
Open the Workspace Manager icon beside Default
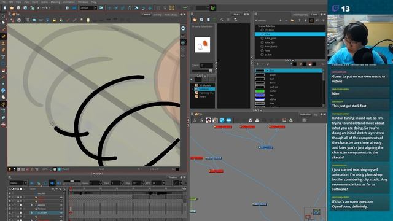[x=101, y=8]
